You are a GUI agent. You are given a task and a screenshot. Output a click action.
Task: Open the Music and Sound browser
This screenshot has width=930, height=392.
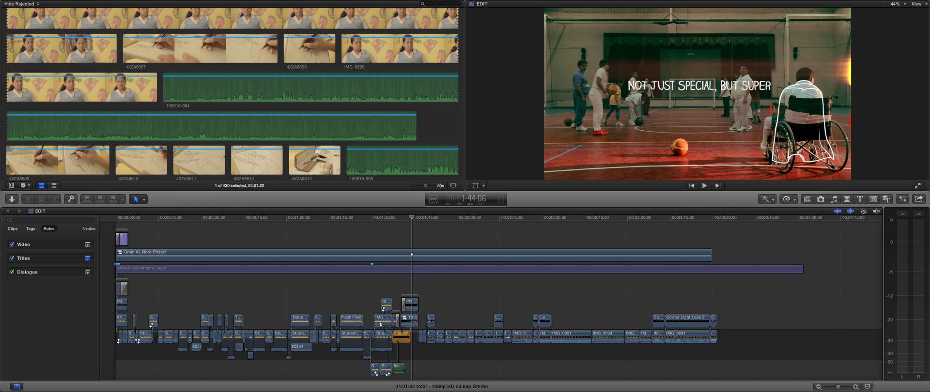(x=834, y=199)
